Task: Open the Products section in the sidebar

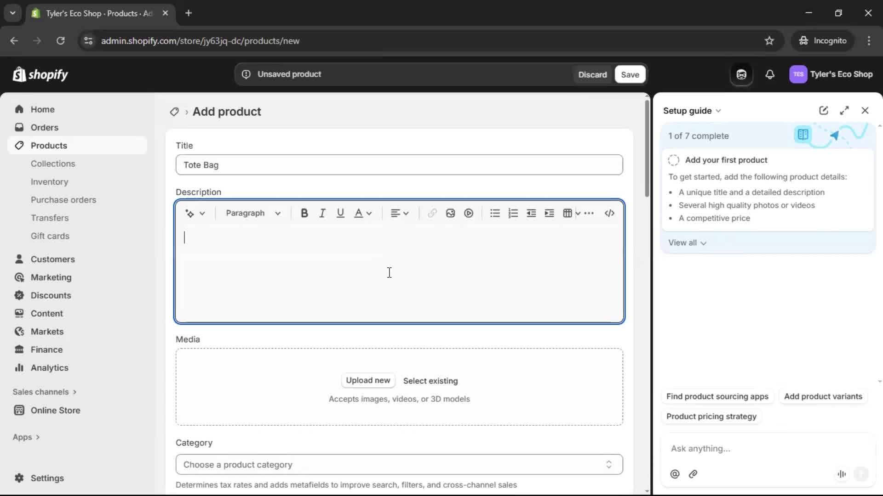Action: [49, 145]
